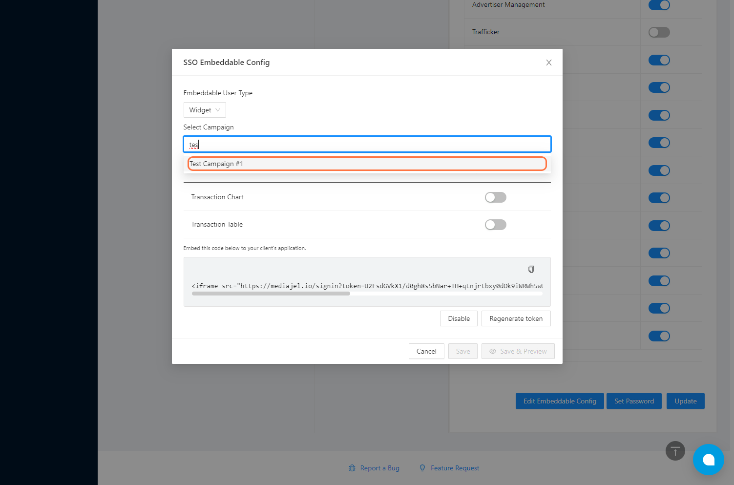
Task: Enable the Transaction Chart toggle
Action: (x=495, y=197)
